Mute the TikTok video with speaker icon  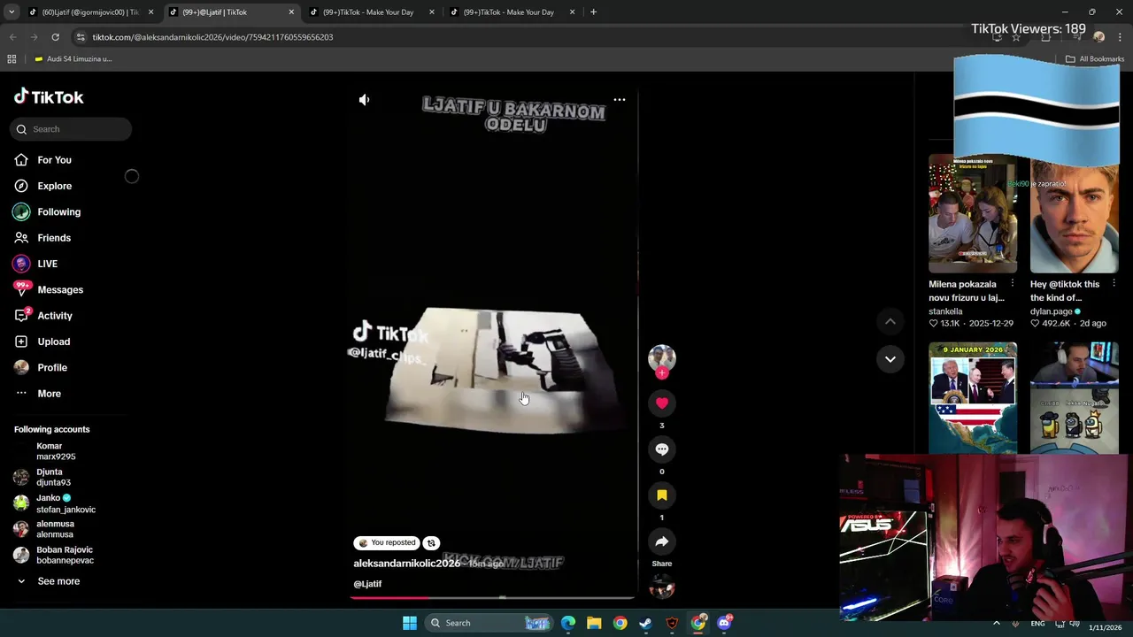click(364, 100)
